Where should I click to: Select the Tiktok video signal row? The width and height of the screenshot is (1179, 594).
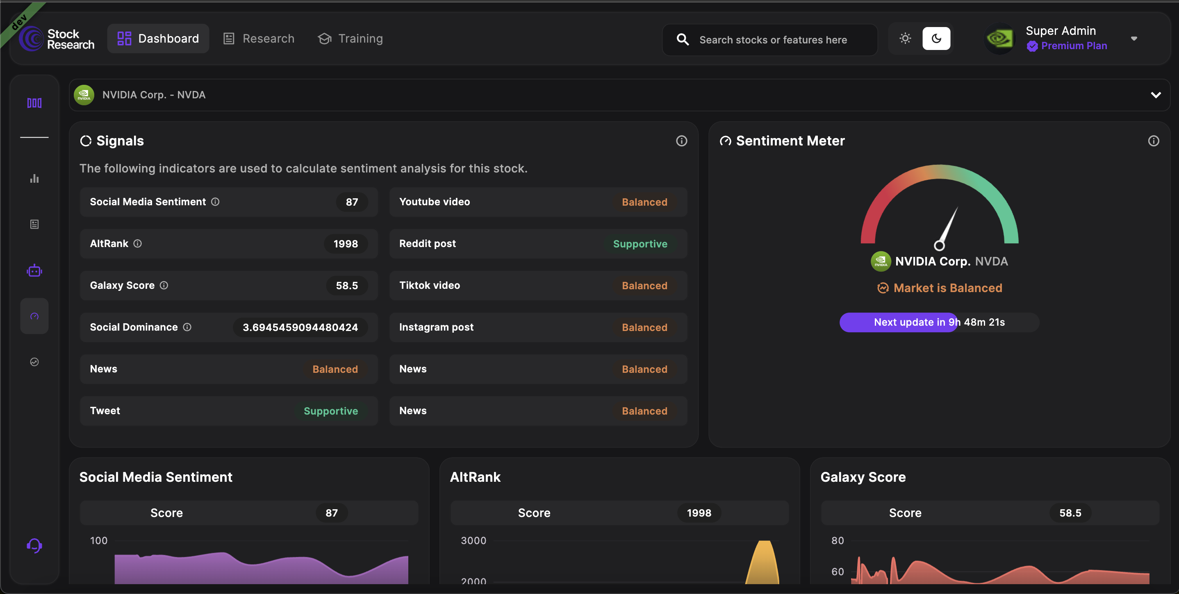point(538,286)
